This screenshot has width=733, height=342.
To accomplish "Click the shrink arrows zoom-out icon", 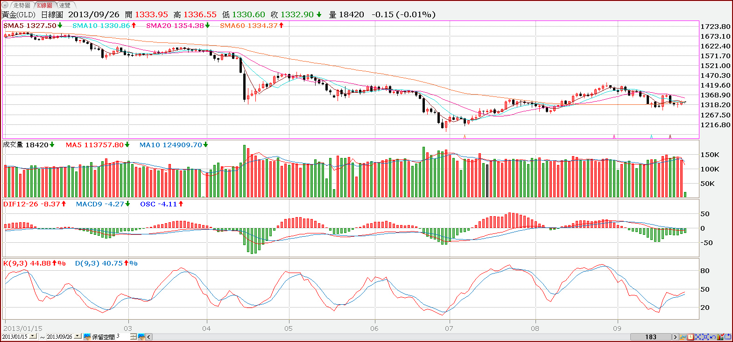I will (x=698, y=337).
